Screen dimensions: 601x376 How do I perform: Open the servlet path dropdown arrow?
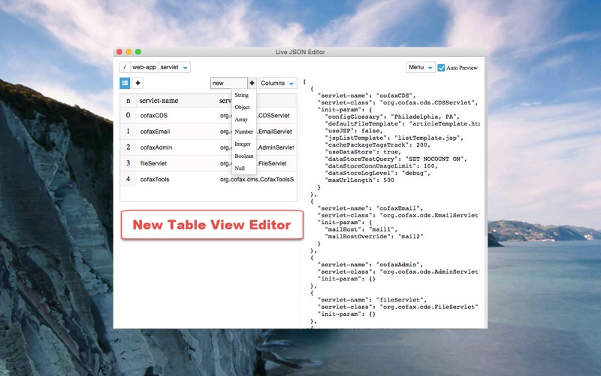185,68
